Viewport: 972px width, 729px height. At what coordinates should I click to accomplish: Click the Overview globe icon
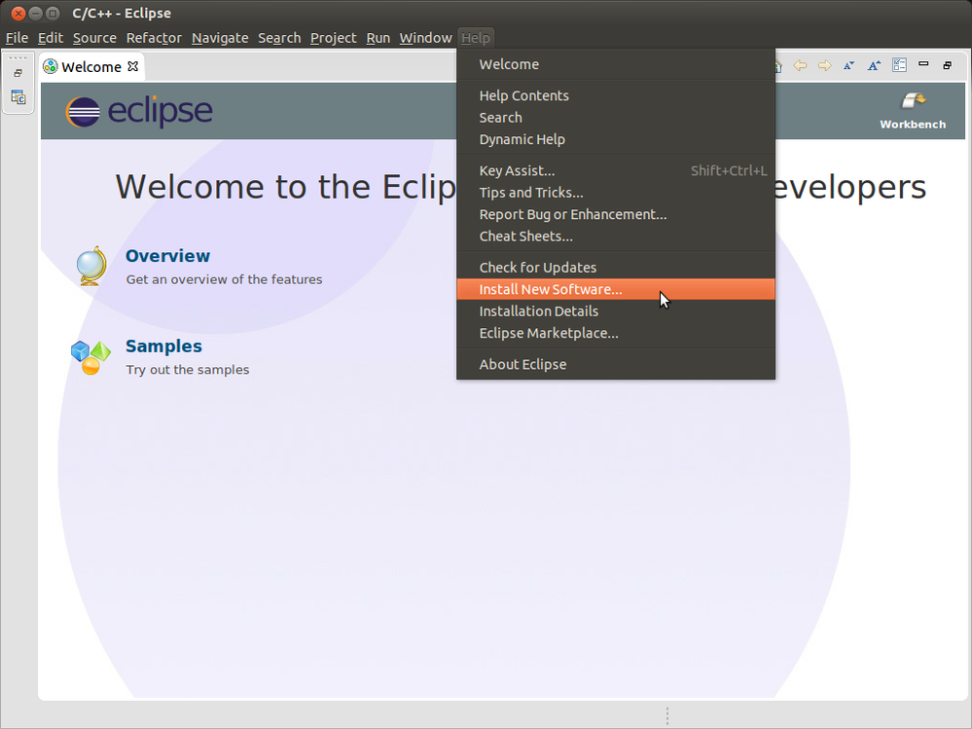(90, 264)
